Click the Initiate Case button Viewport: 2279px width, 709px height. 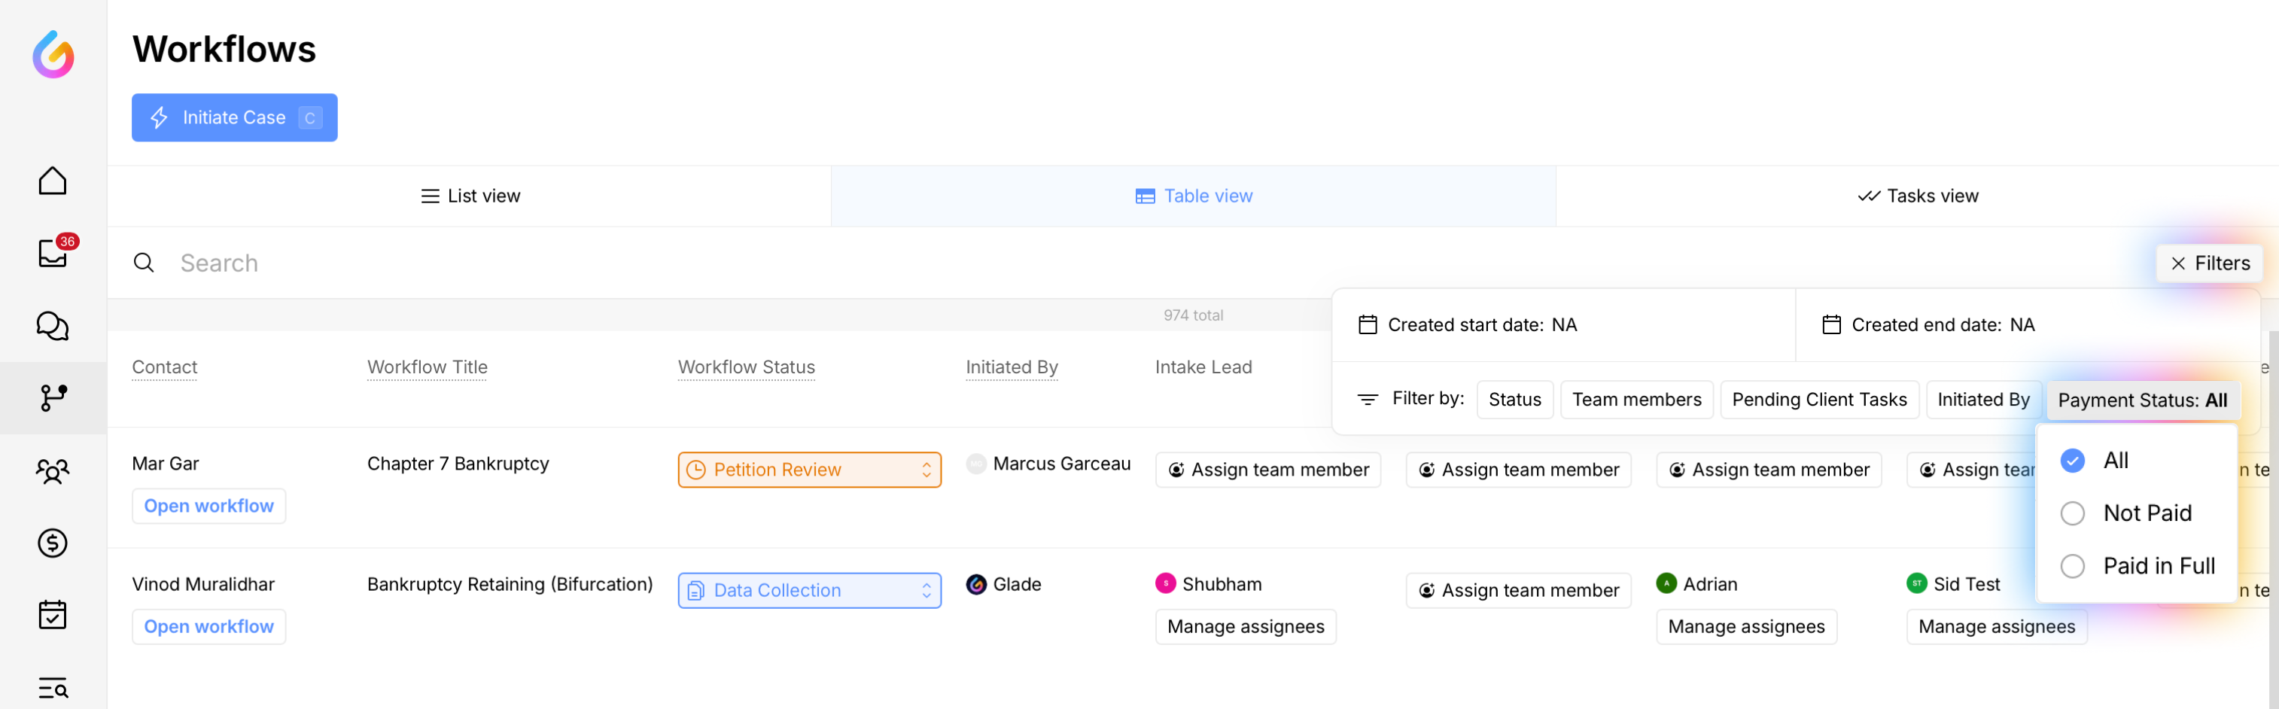pos(234,117)
